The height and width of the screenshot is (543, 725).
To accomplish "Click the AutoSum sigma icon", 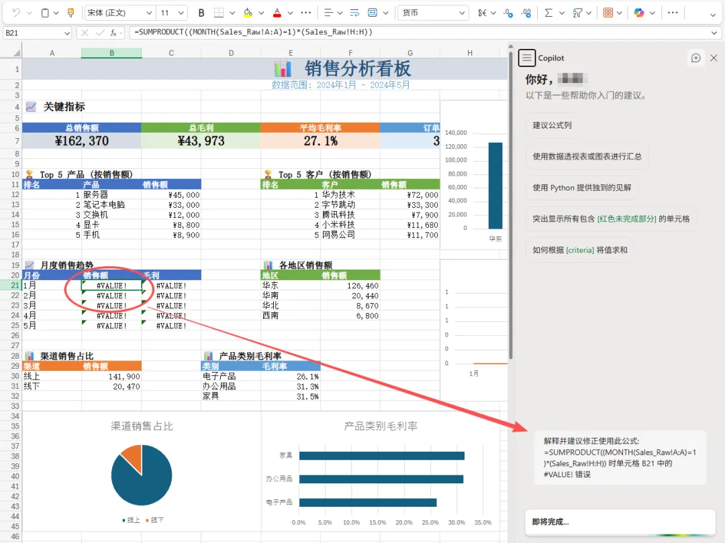I will coord(548,13).
